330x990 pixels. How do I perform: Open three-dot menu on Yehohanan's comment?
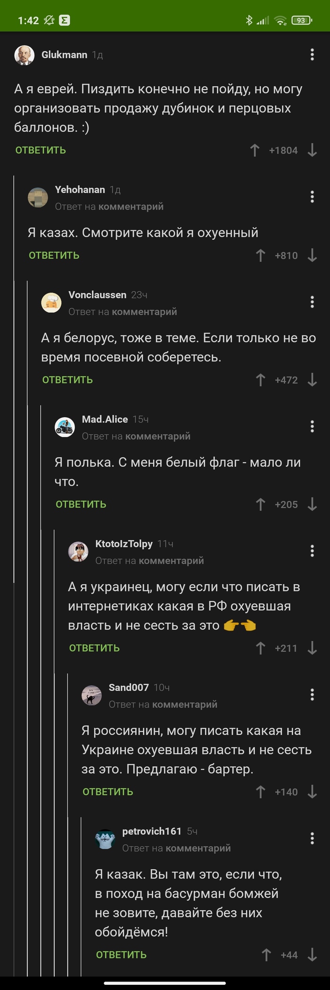coord(312,197)
